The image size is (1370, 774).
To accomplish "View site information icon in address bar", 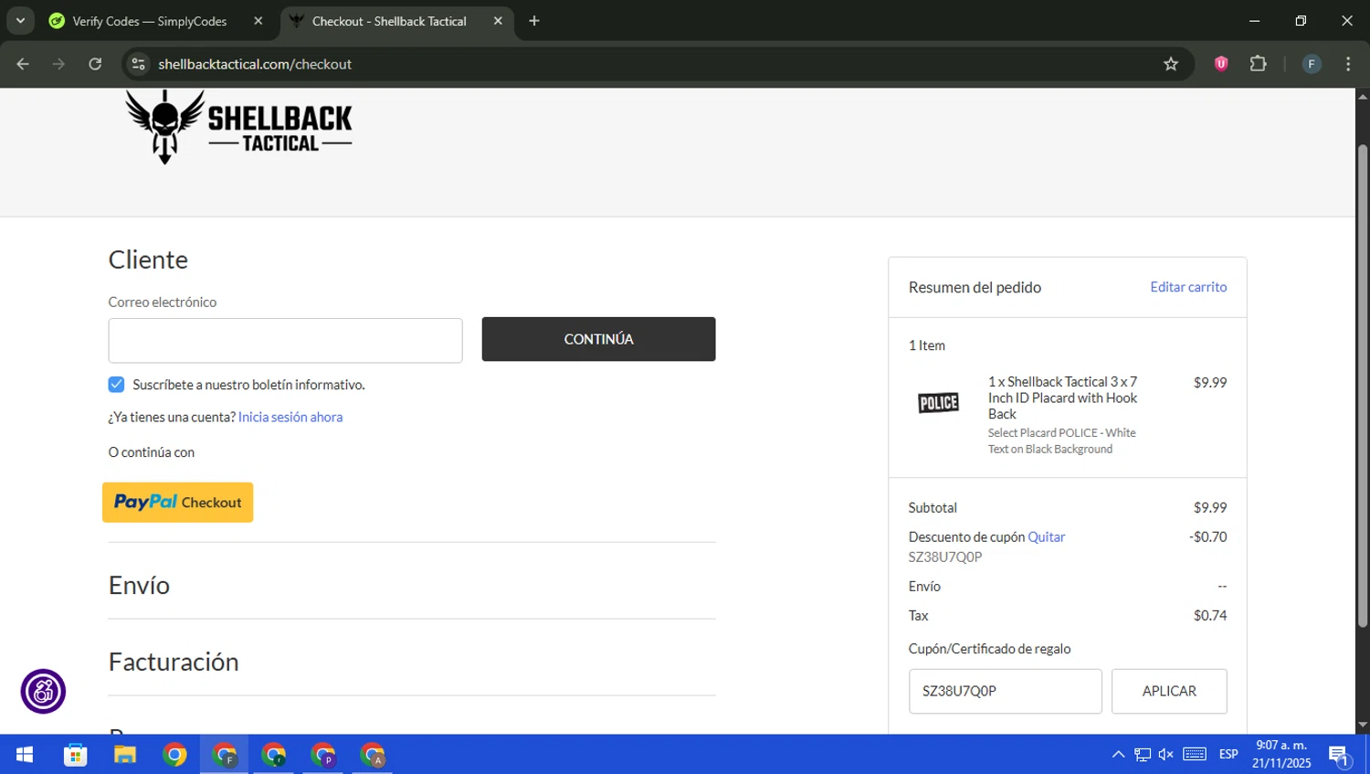I will tap(139, 64).
